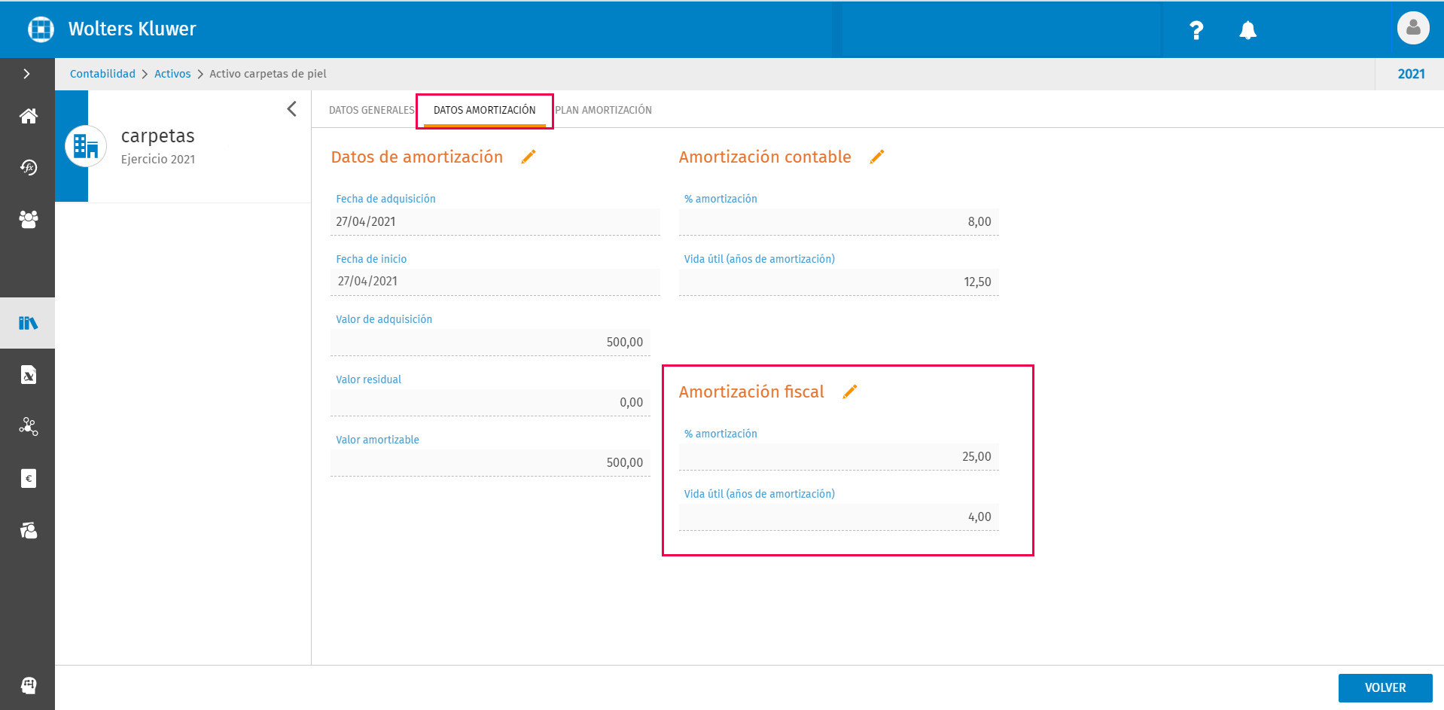Open the fx refresh sidebar icon
Viewport: 1444px width, 710px height.
tap(28, 167)
